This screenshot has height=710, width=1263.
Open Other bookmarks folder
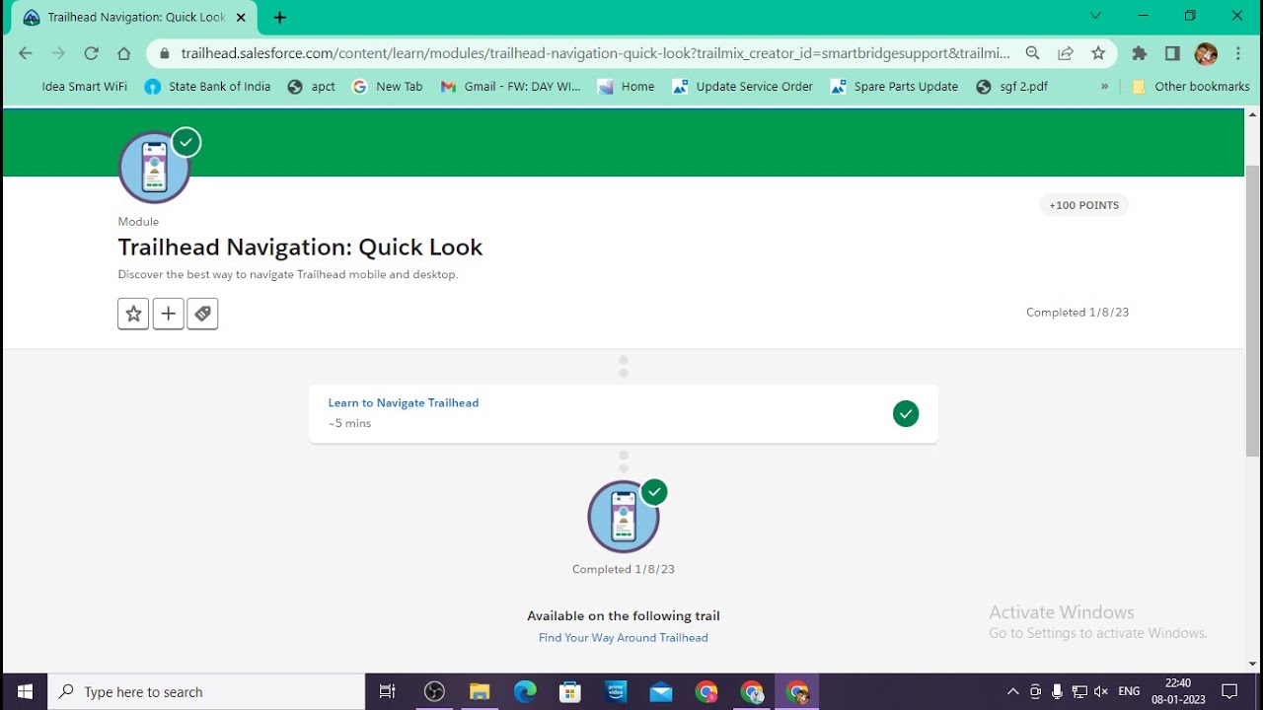tap(1191, 86)
